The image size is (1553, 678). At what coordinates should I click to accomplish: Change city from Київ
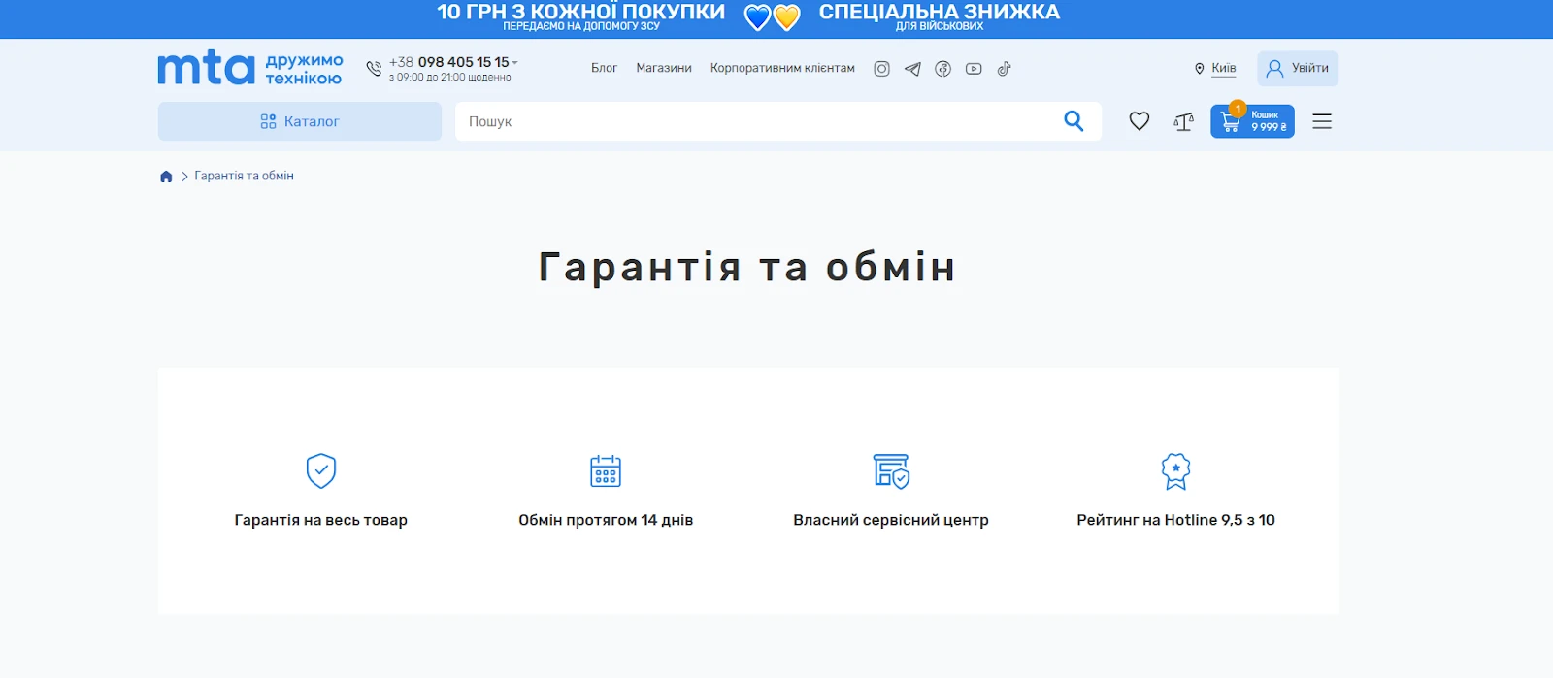[x=1223, y=69]
